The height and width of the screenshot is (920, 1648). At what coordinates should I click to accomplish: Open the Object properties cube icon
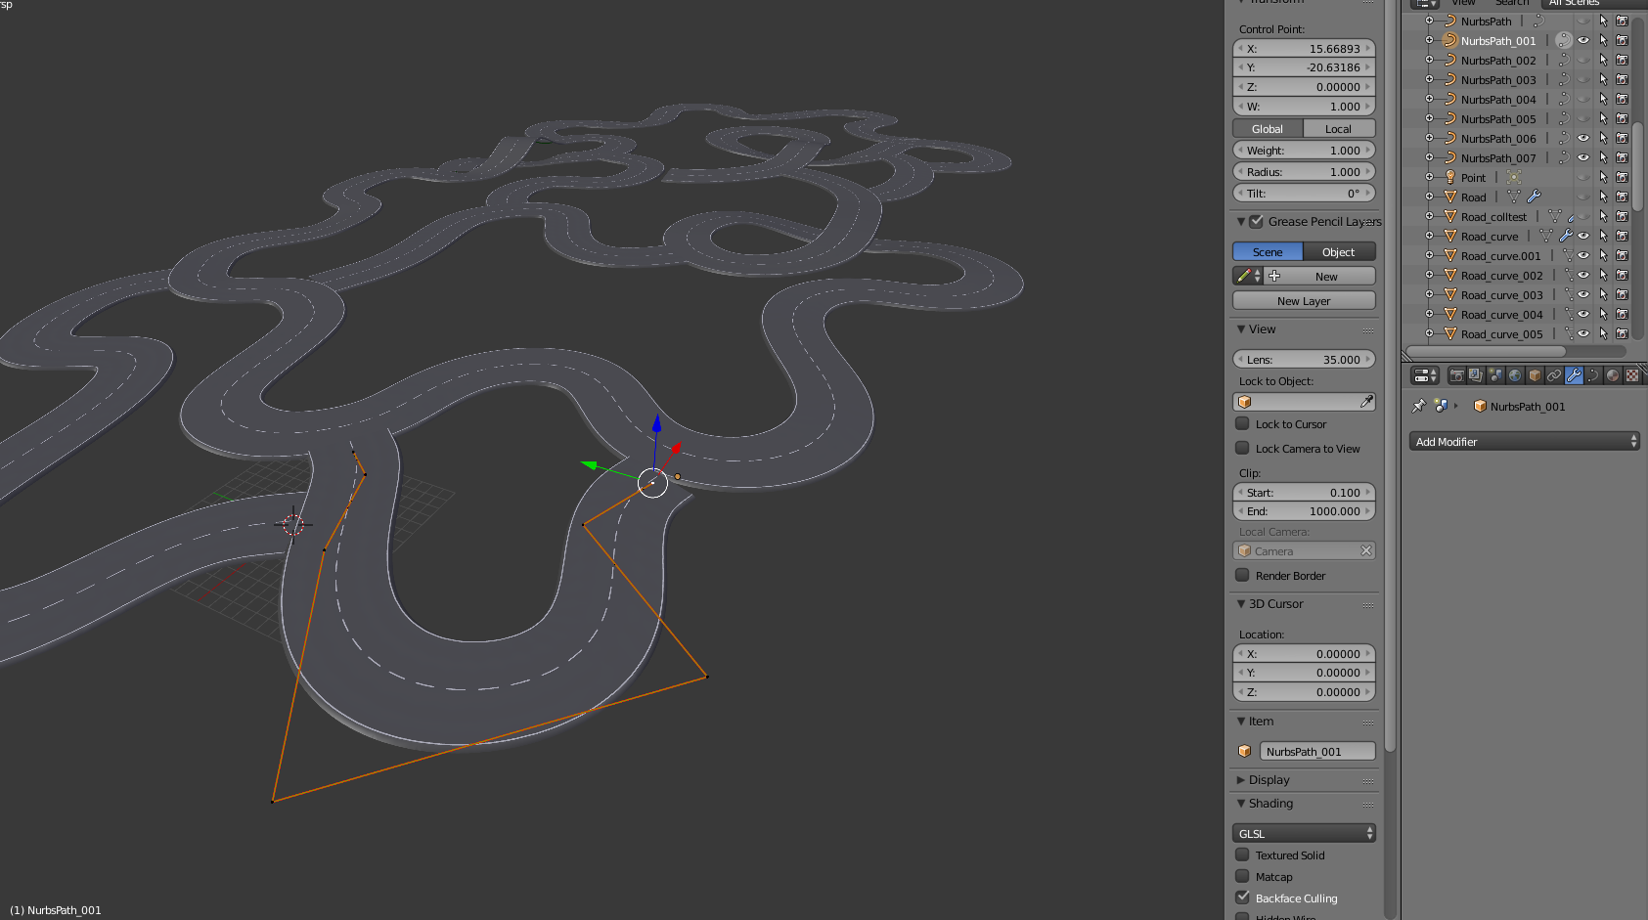(1535, 375)
